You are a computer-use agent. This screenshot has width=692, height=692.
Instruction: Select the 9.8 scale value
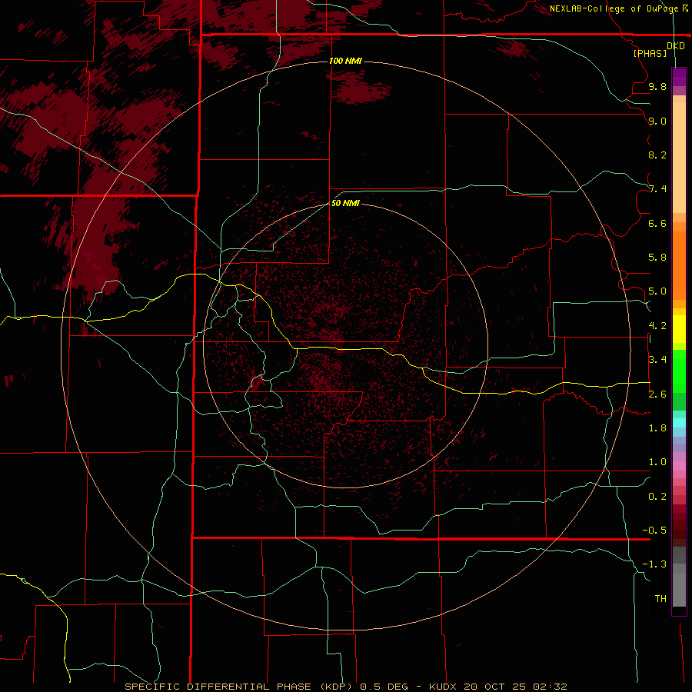coord(657,87)
